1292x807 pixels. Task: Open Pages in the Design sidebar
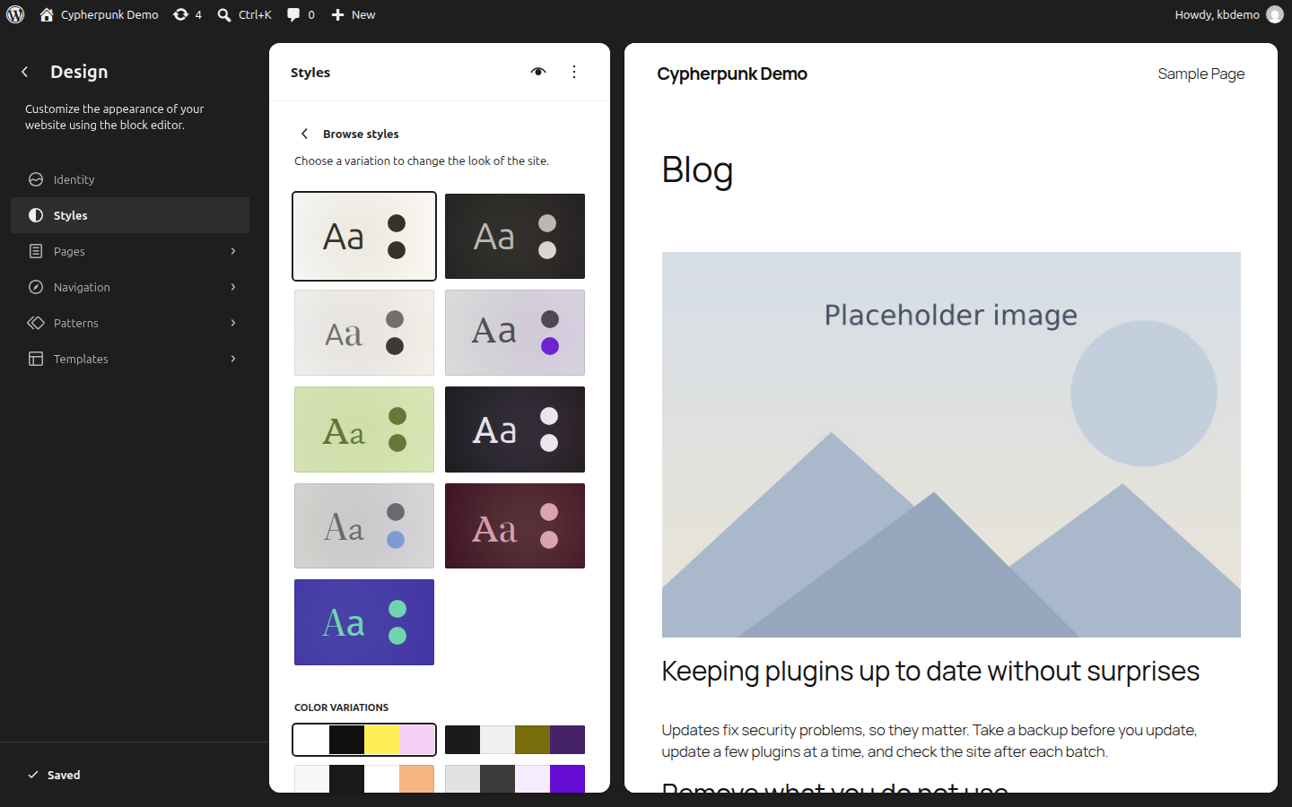pos(130,251)
